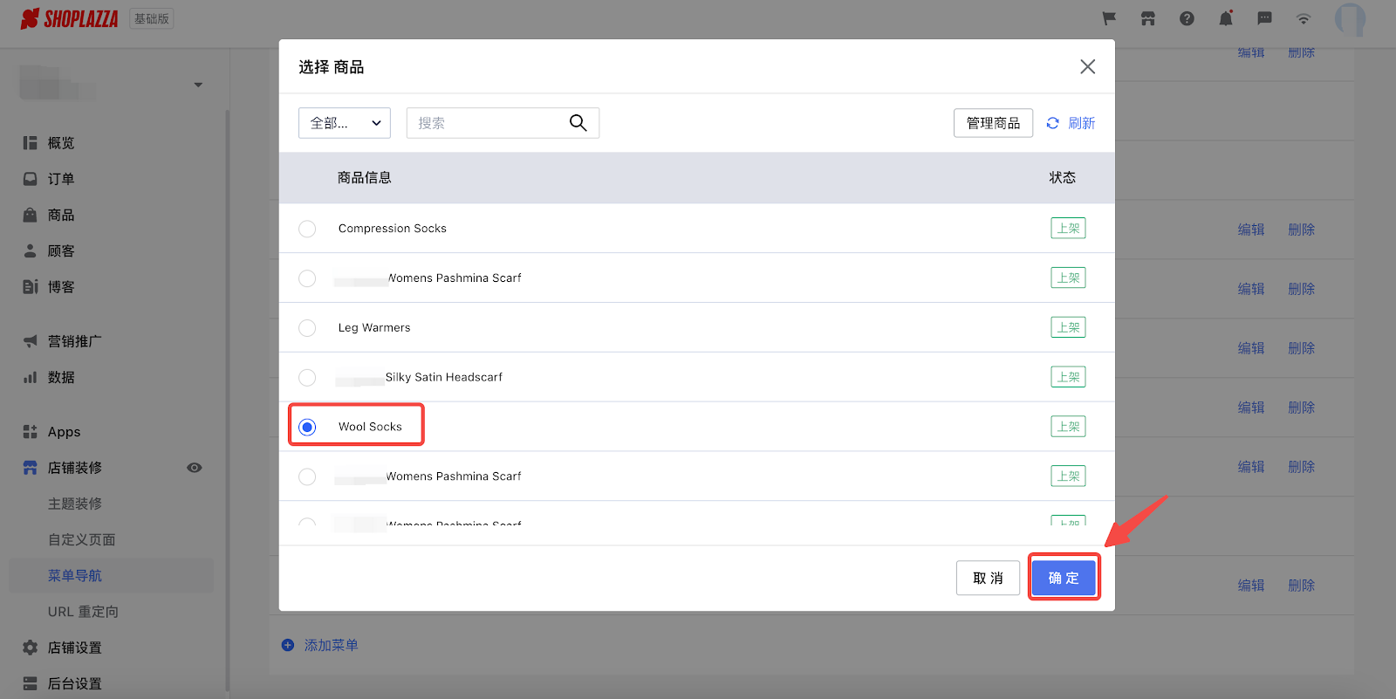Select the first Womens Pashmina Scarf radio button
The height and width of the screenshot is (699, 1396).
tap(307, 278)
